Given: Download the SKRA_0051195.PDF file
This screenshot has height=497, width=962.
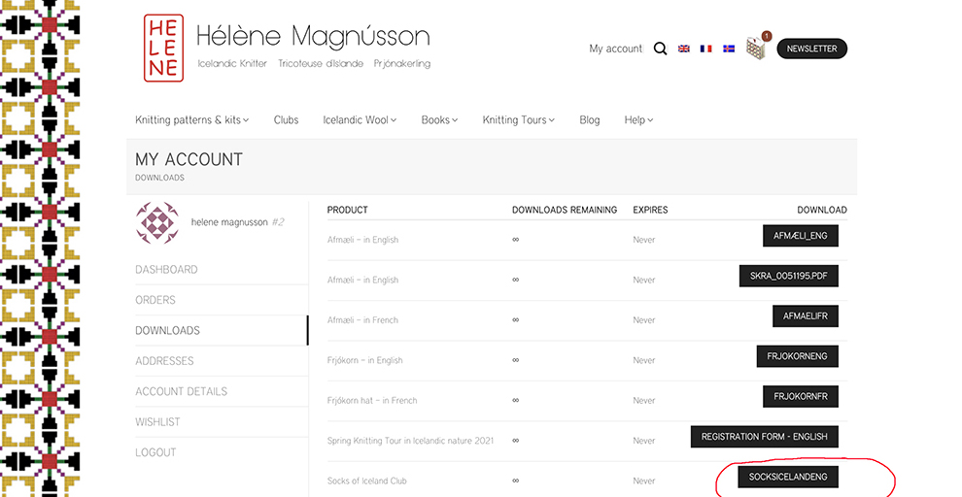Looking at the screenshot, I should pyautogui.click(x=789, y=277).
